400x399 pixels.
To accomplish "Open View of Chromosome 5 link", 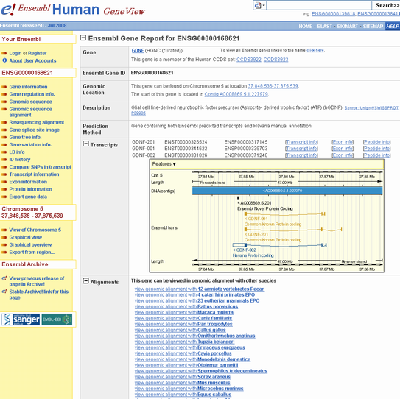I will pyautogui.click(x=35, y=230).
